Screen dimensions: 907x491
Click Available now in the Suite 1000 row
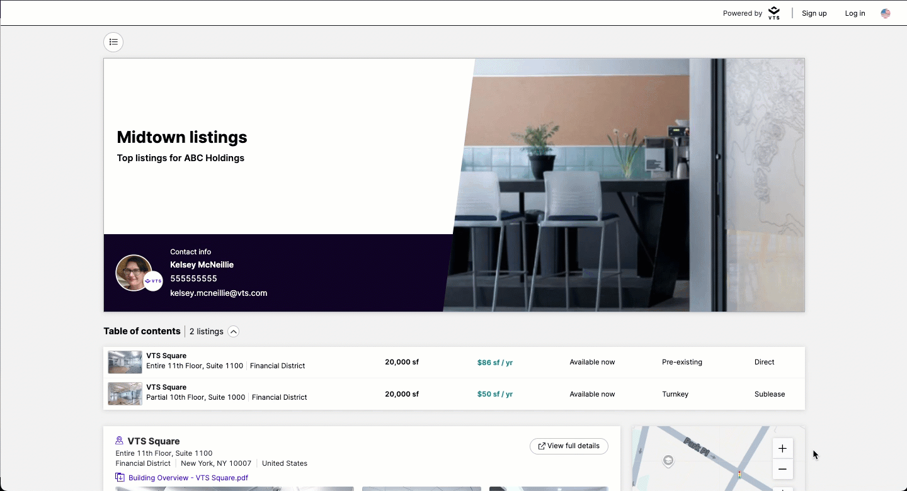[x=592, y=394]
